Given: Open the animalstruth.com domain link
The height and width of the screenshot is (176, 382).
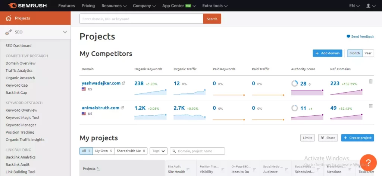Looking at the screenshot, I should [x=100, y=108].
